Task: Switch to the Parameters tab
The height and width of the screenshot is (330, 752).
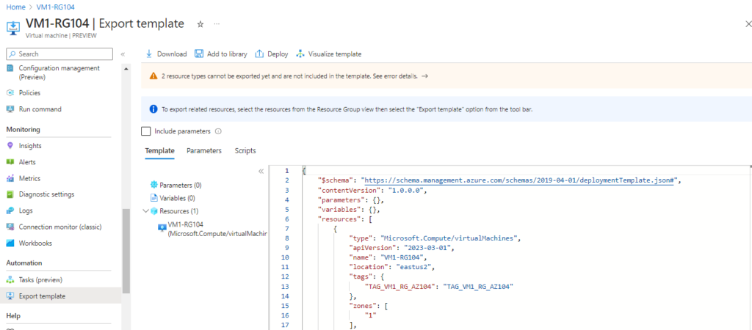Action: (204, 150)
